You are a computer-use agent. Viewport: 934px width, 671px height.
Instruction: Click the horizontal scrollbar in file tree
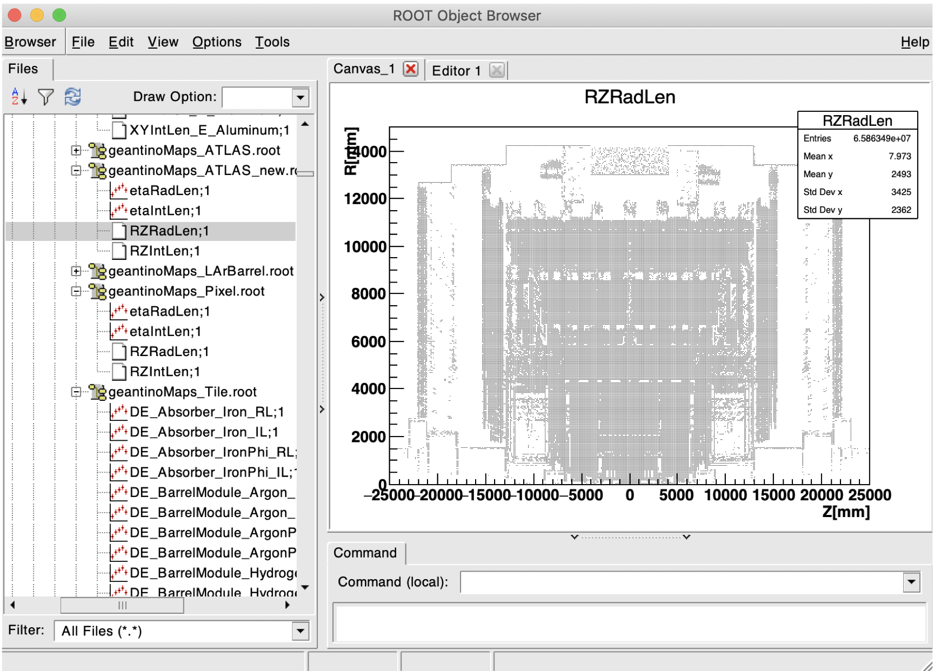click(122, 605)
